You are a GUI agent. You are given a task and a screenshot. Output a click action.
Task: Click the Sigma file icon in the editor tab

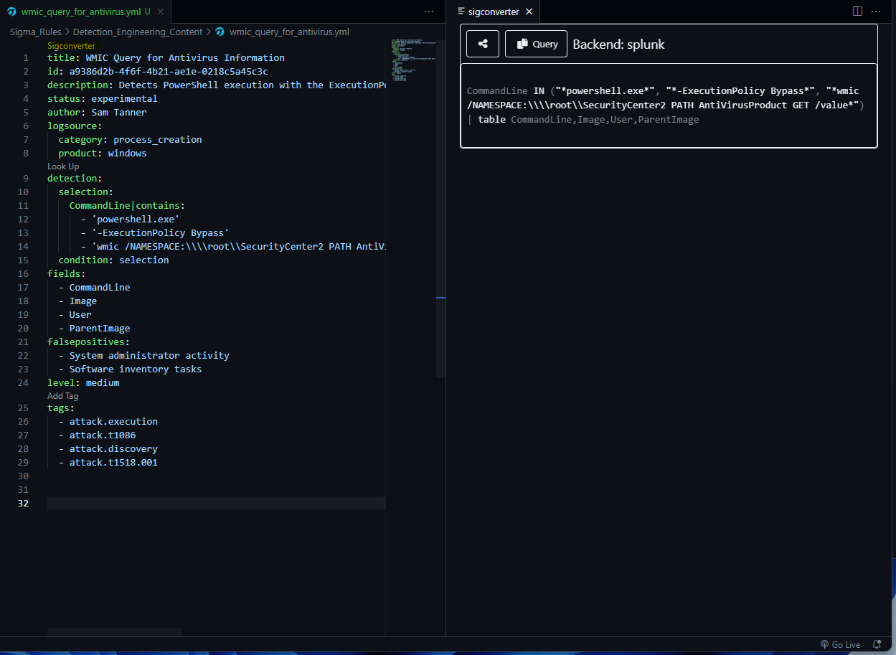coord(11,11)
